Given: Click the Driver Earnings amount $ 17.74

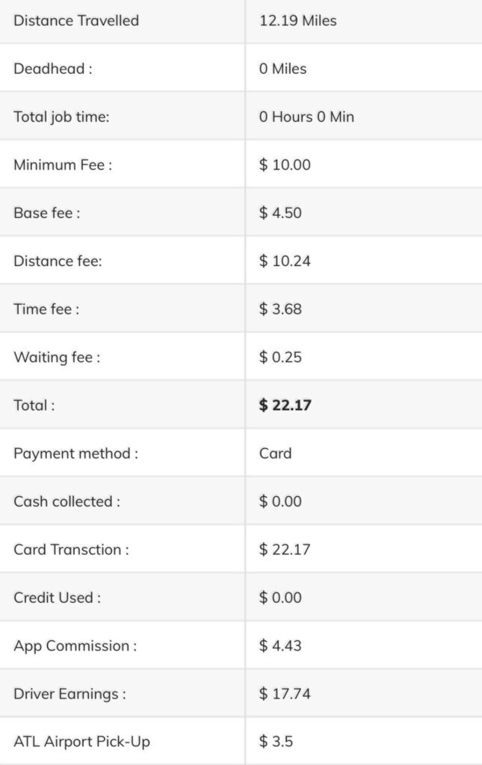Looking at the screenshot, I should tap(285, 693).
